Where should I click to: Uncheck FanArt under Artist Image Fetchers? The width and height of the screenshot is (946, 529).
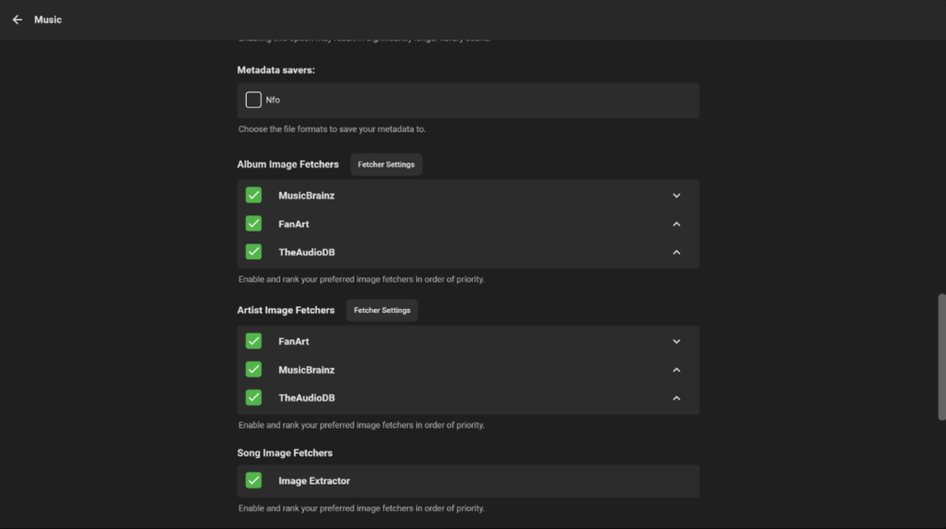(x=254, y=341)
